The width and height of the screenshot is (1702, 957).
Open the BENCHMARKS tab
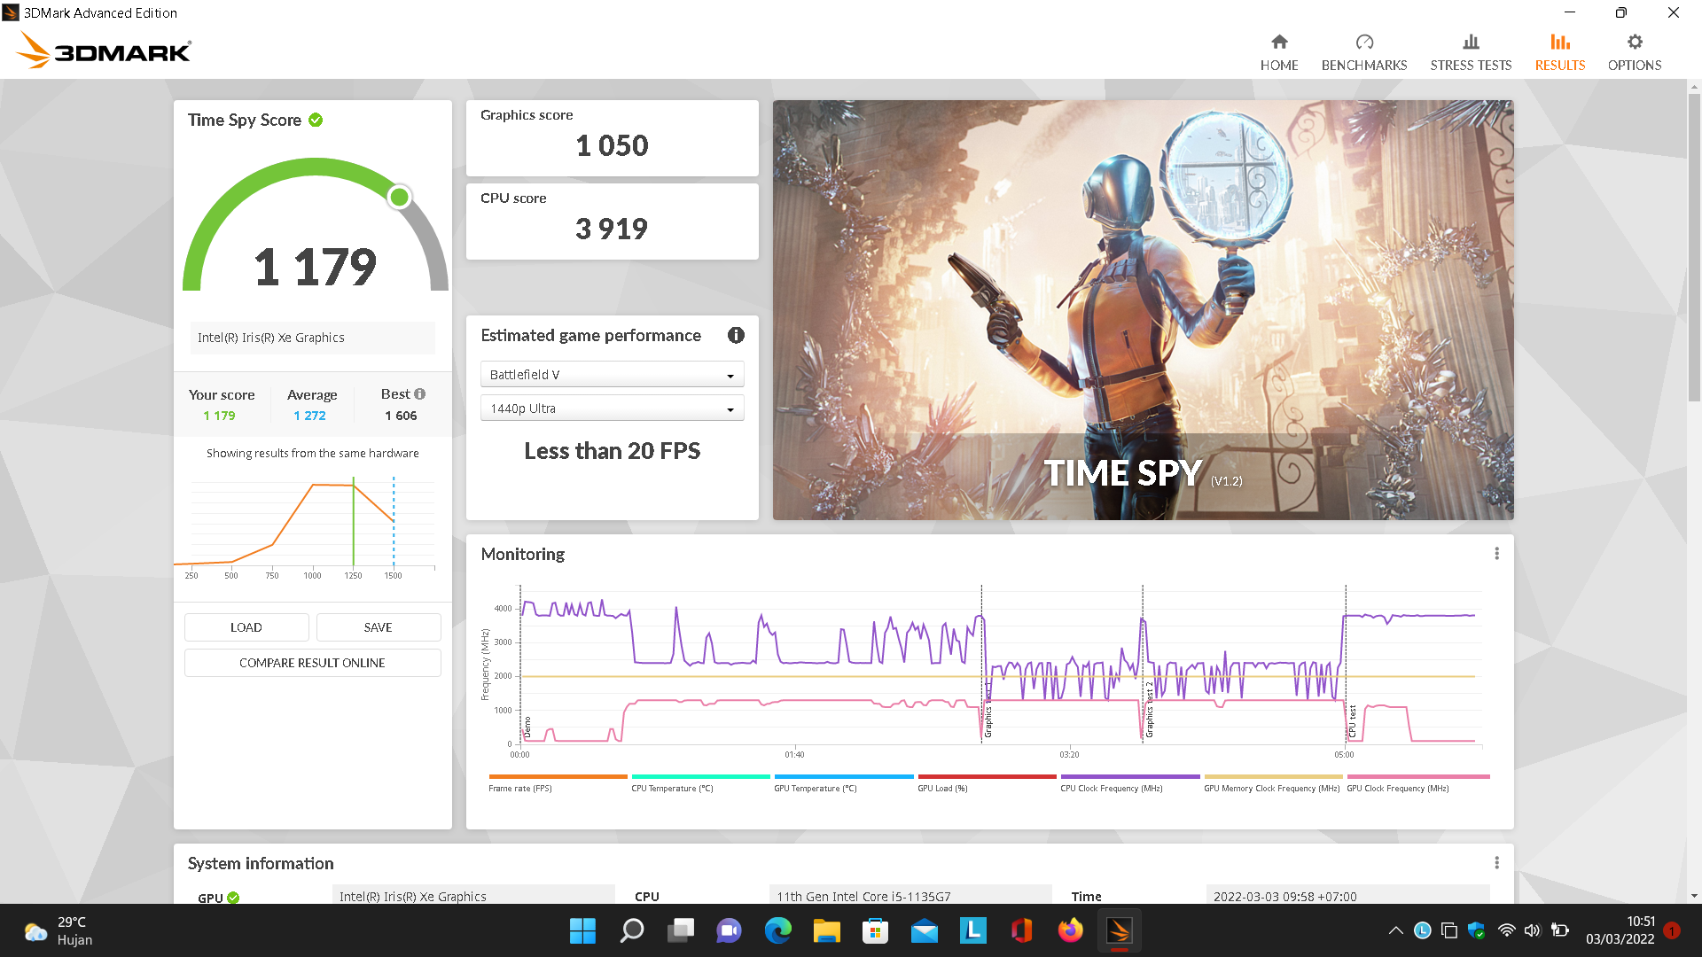pyautogui.click(x=1364, y=52)
